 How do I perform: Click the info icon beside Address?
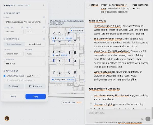(x=44, y=17)
